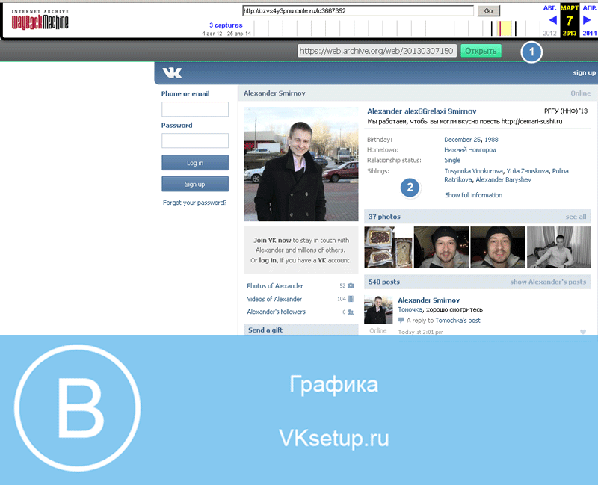Screen dimensions: 598x485
Task: Focus the Phone or email field
Action: [195, 109]
